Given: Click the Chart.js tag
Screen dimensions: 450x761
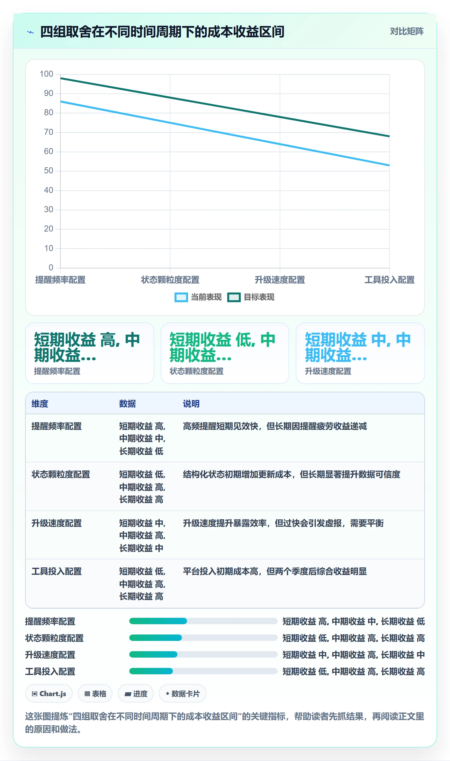Looking at the screenshot, I should coord(49,694).
